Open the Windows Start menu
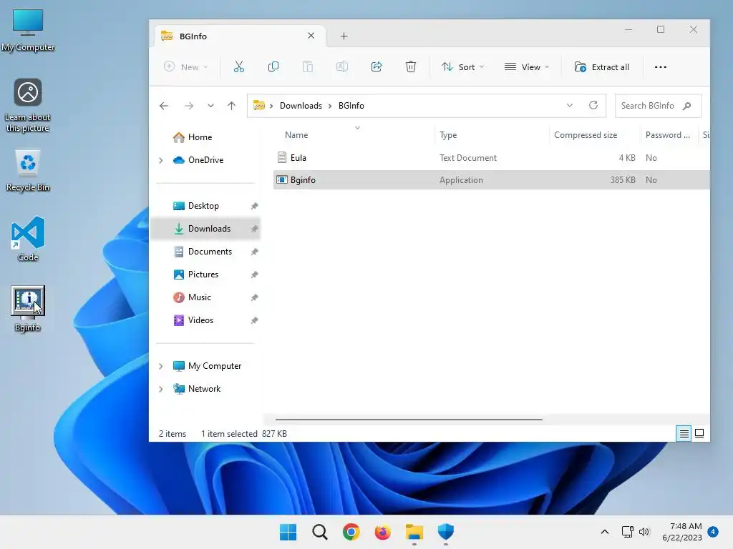Screen dimensions: 733x549 point(288,532)
